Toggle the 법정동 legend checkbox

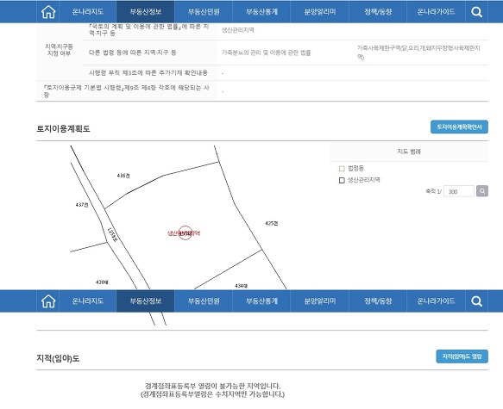point(342,169)
